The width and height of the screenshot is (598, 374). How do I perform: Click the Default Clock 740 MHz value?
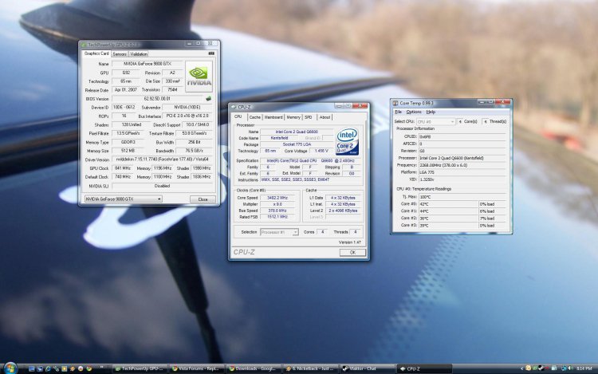click(123, 177)
